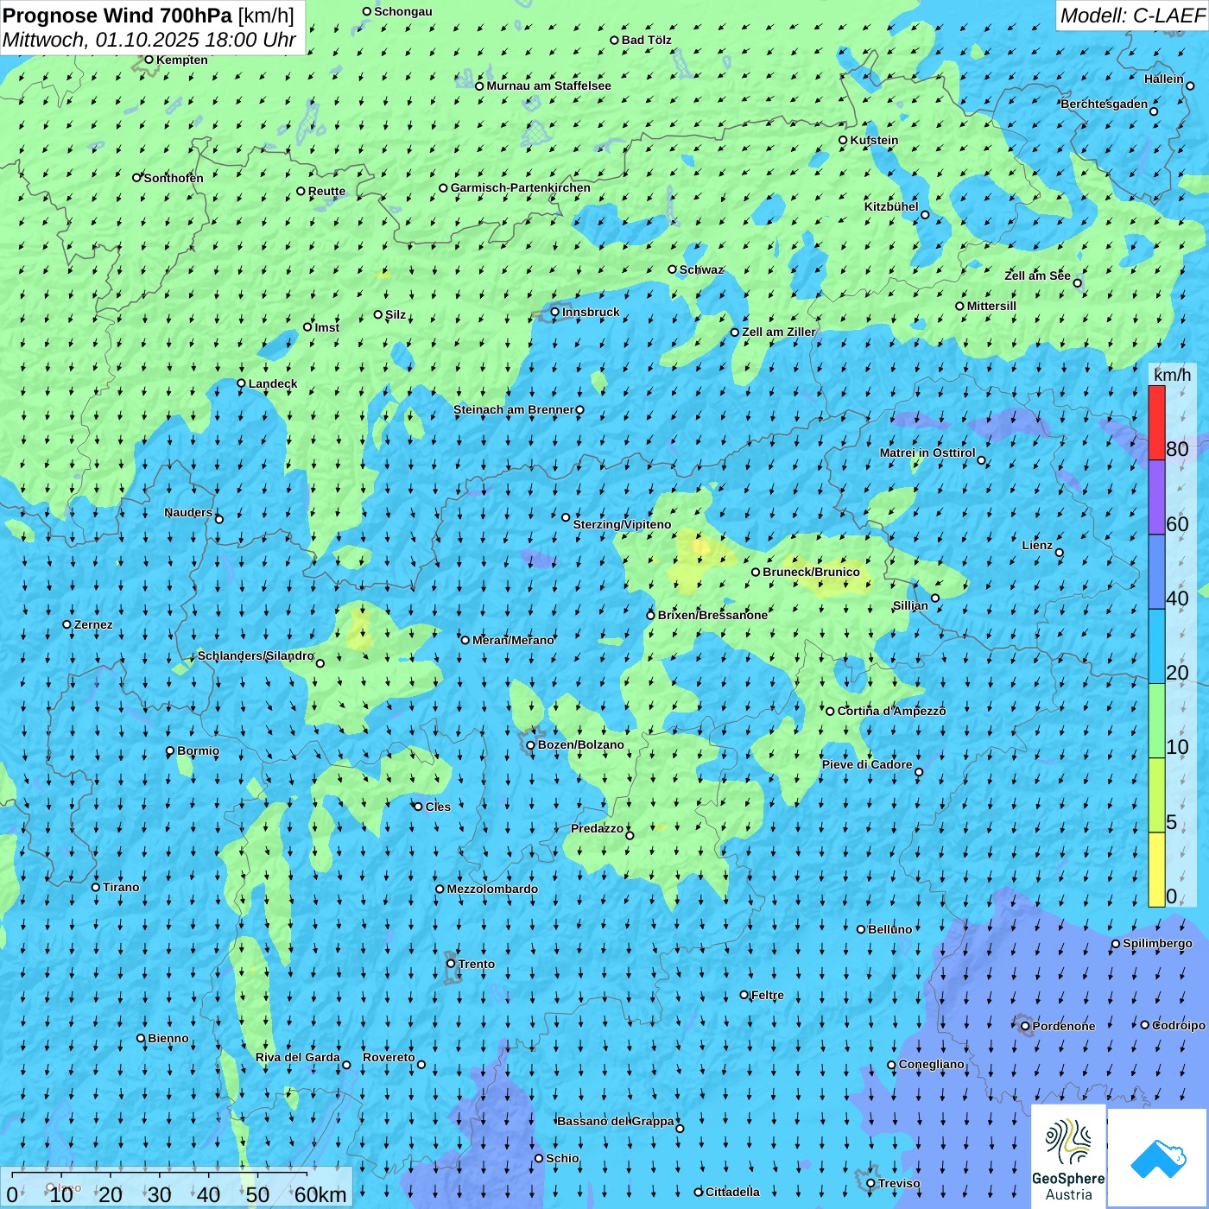Click the Schio location marker

539,1159
